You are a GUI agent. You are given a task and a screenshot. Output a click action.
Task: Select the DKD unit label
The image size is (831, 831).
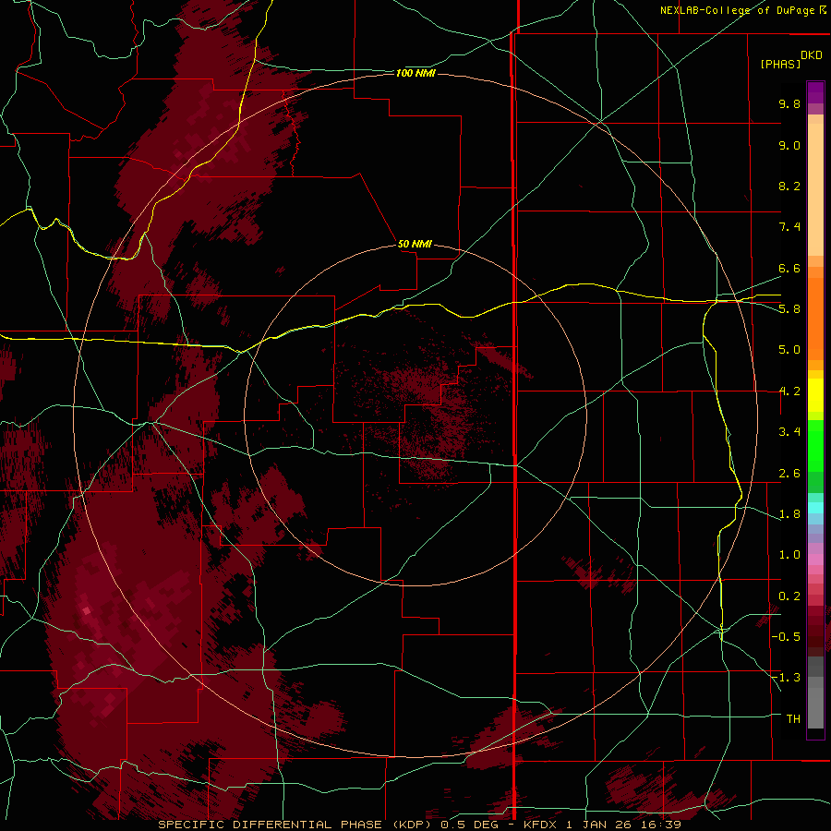click(812, 55)
